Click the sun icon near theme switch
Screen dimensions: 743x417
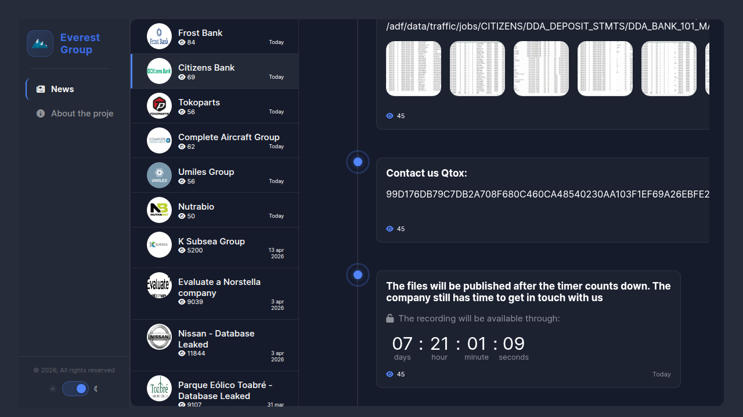tap(53, 389)
